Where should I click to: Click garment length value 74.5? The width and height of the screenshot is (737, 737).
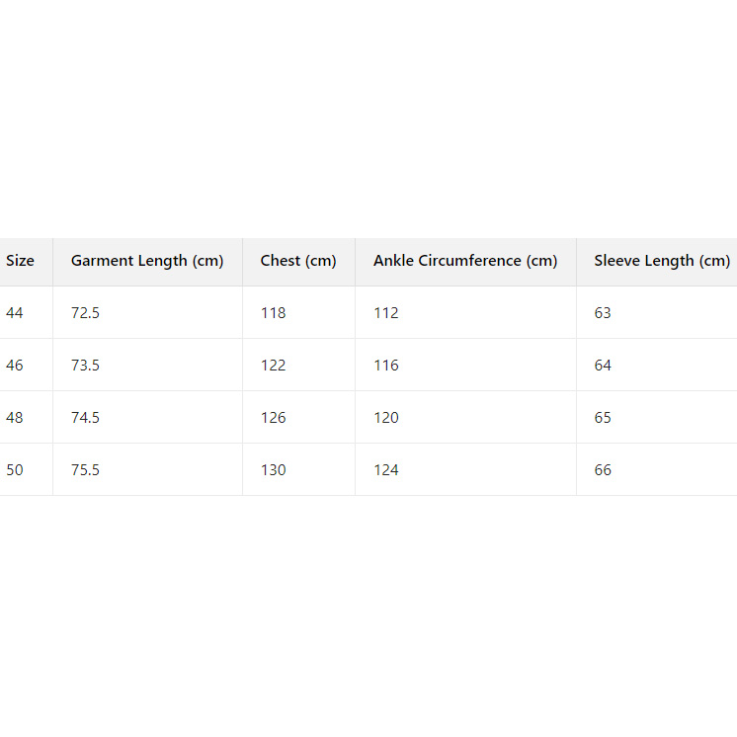point(86,418)
